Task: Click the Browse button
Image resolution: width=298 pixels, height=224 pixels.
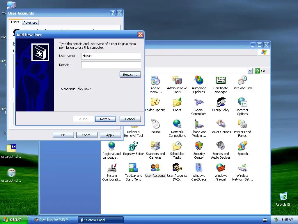Action: [130, 75]
